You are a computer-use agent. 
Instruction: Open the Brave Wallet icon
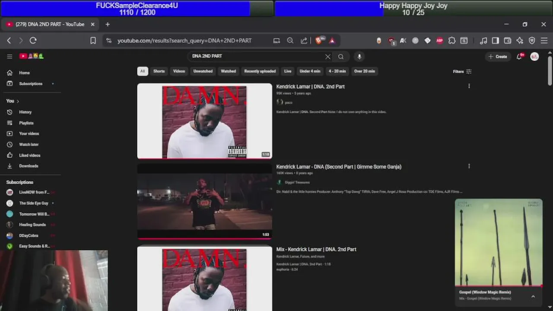(508, 41)
